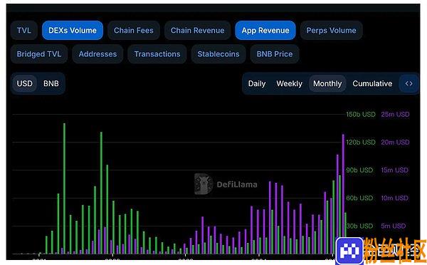The image size is (427, 265).
Task: Enable the Stablecoins metric
Action: 218,54
